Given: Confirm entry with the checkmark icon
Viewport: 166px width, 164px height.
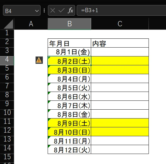Looking at the screenshot, I should [x=62, y=10].
